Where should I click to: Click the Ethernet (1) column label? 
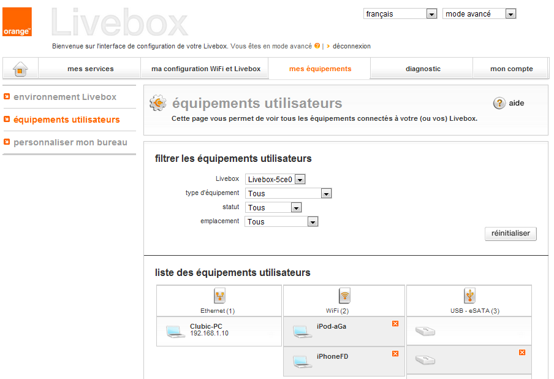(x=218, y=311)
